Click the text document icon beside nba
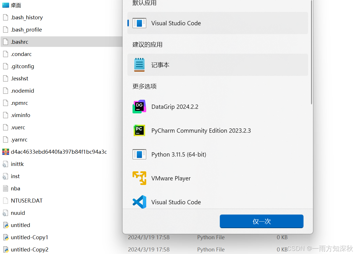354x254 pixels. pyautogui.click(x=5, y=188)
